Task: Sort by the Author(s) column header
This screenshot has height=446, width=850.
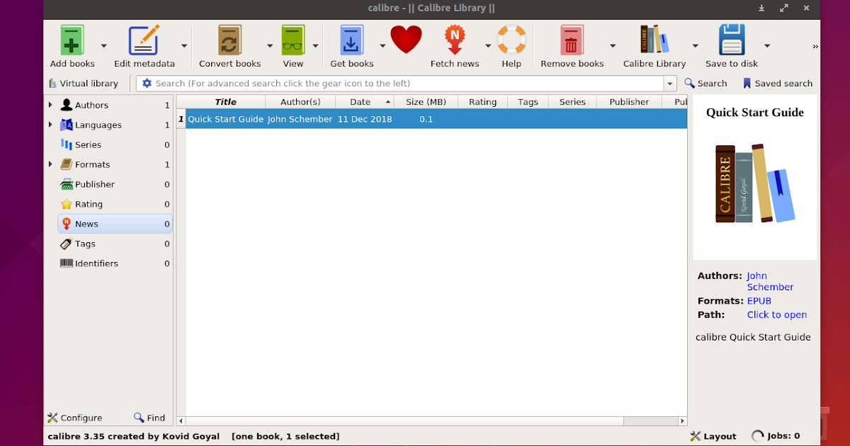Action: point(300,102)
